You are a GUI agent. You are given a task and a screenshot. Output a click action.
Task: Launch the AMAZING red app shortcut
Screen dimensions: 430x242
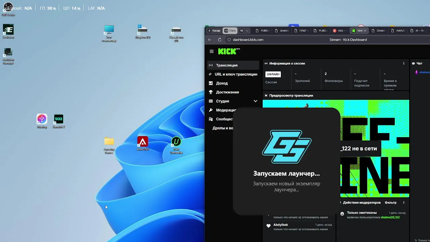click(142, 143)
